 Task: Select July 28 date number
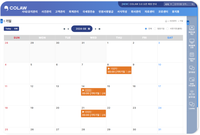tap(6, 43)
